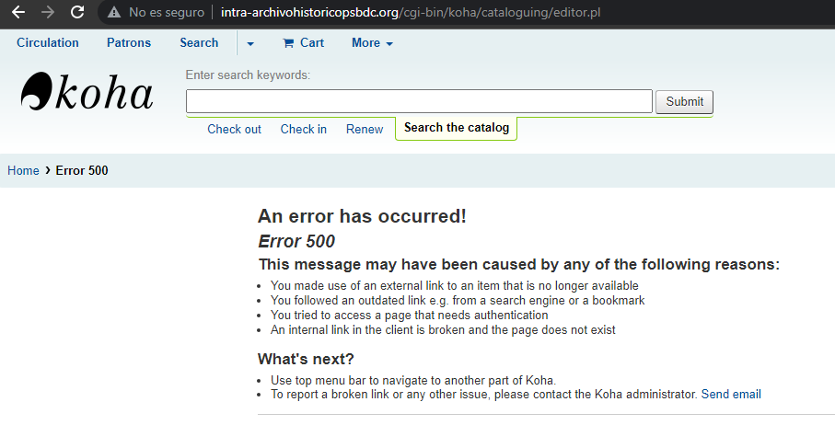Click the Send email link

point(731,395)
